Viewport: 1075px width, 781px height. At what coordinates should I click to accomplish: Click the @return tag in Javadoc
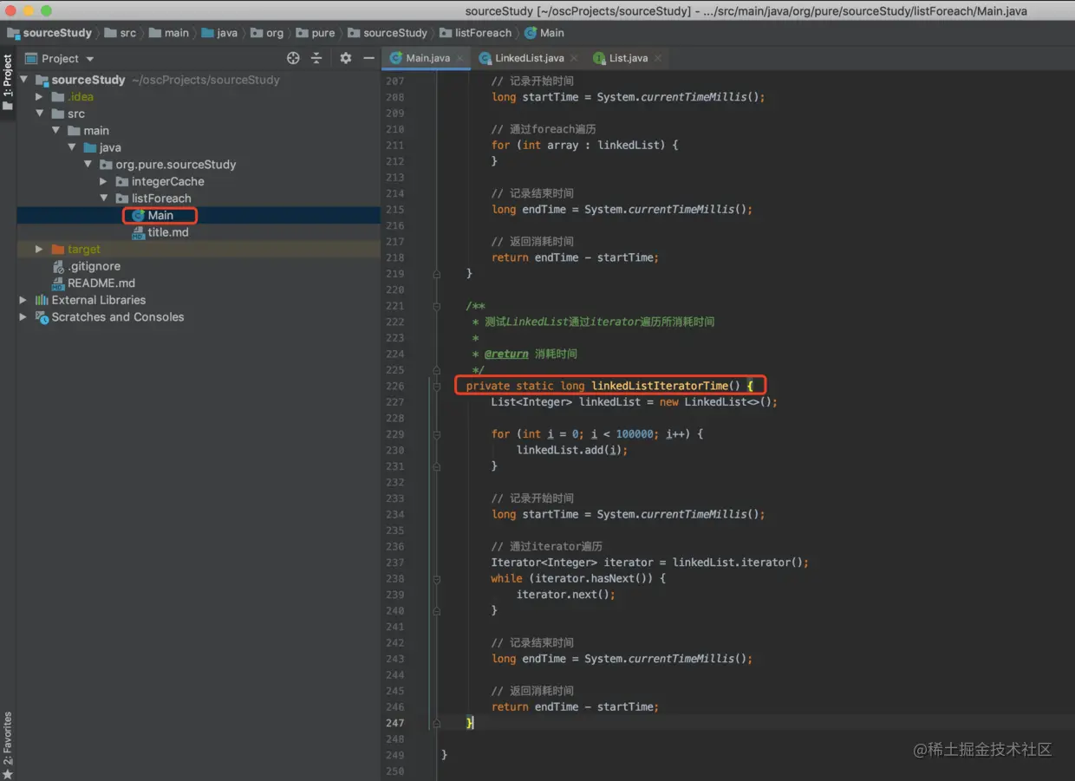506,354
